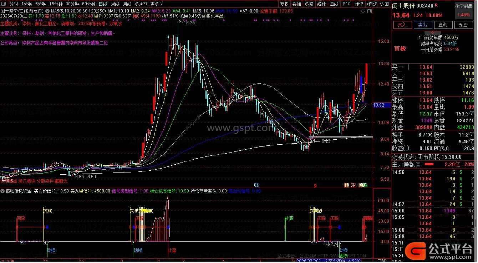Viewport: 478px width, 263px height.
Task: Click the 涨 event marker below the chart
Action: tap(353, 185)
